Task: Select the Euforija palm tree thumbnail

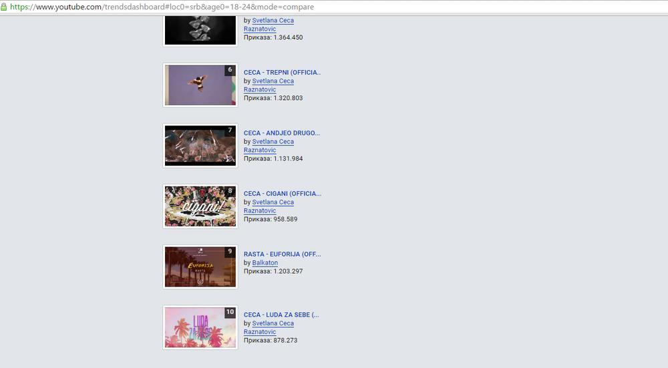Action: [200, 267]
